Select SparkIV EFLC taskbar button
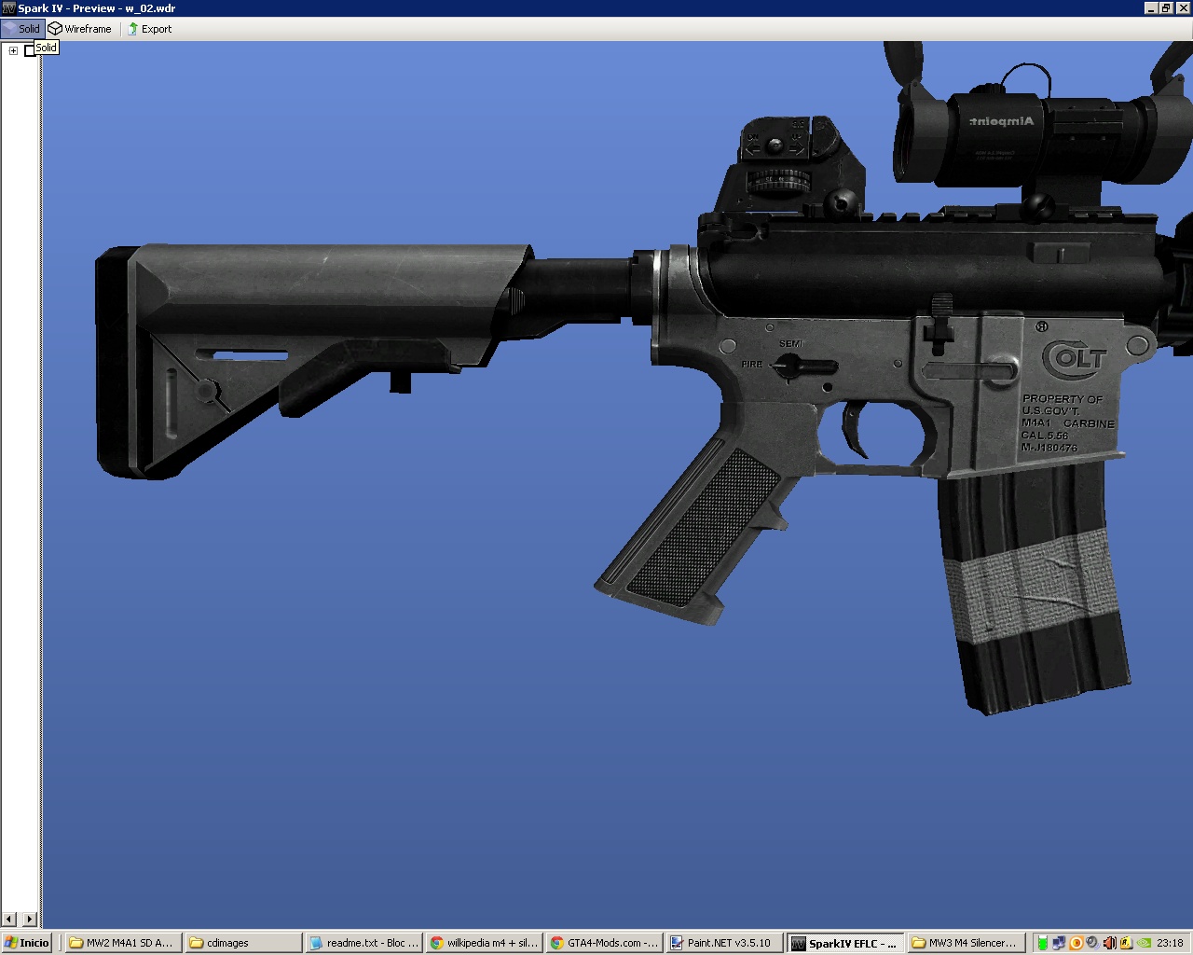 (845, 943)
